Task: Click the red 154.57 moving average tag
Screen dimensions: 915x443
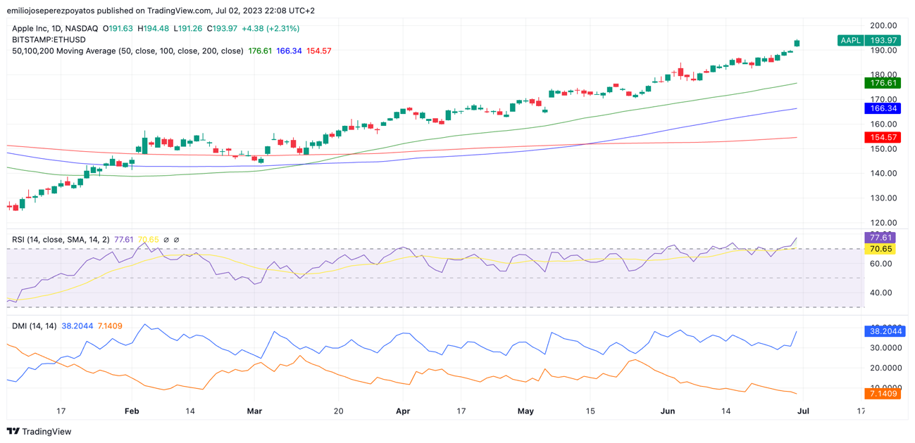Action: 883,137
